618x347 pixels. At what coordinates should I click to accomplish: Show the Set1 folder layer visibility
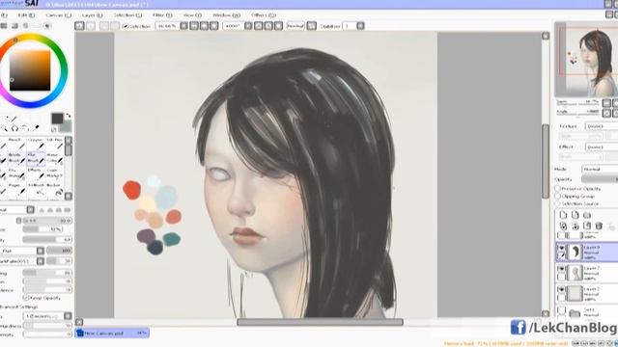pyautogui.click(x=561, y=310)
